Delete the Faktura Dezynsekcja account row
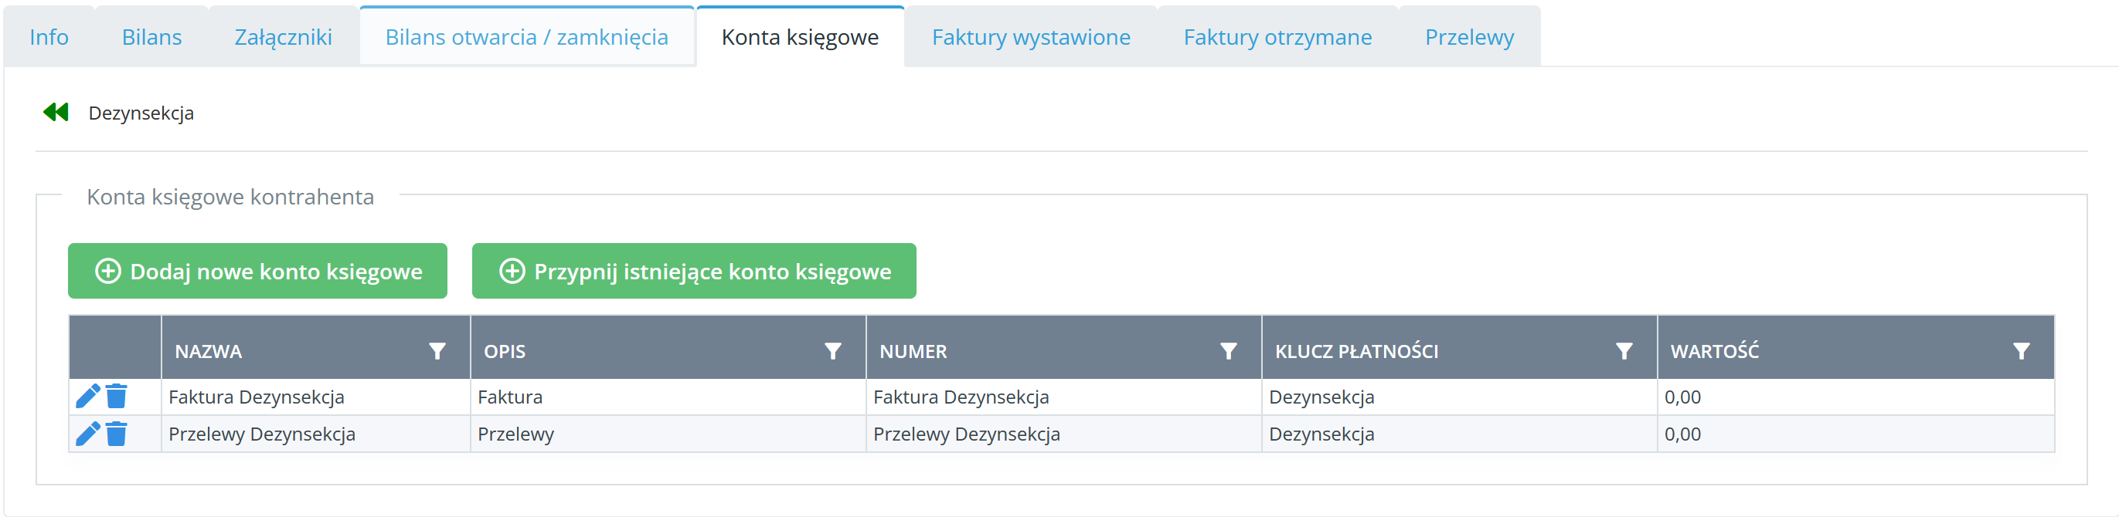 click(117, 396)
